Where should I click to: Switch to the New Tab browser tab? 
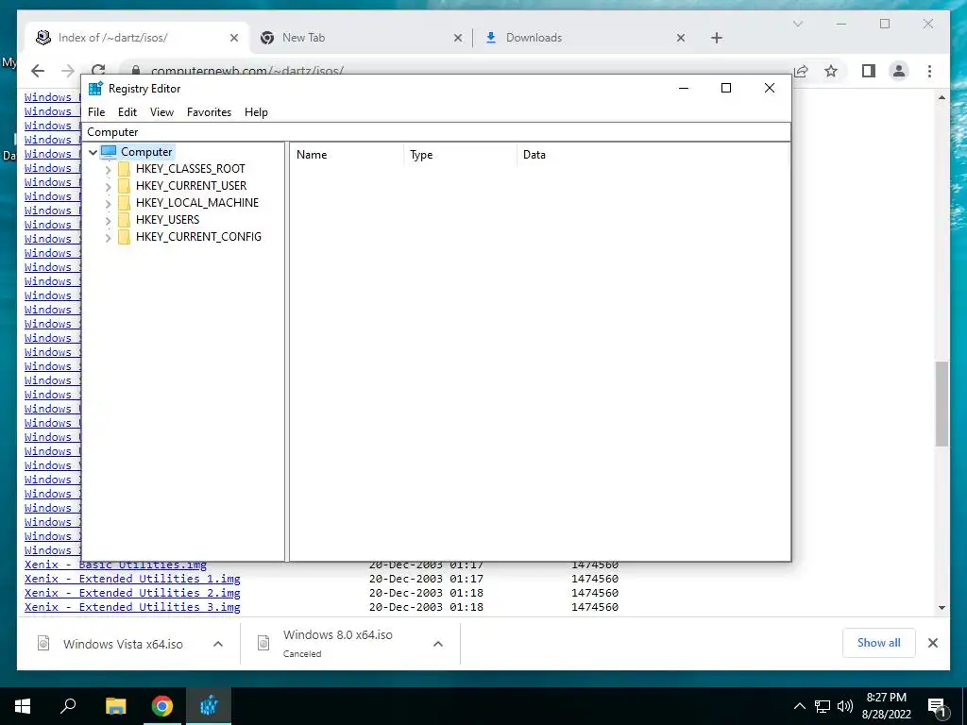[x=361, y=38]
